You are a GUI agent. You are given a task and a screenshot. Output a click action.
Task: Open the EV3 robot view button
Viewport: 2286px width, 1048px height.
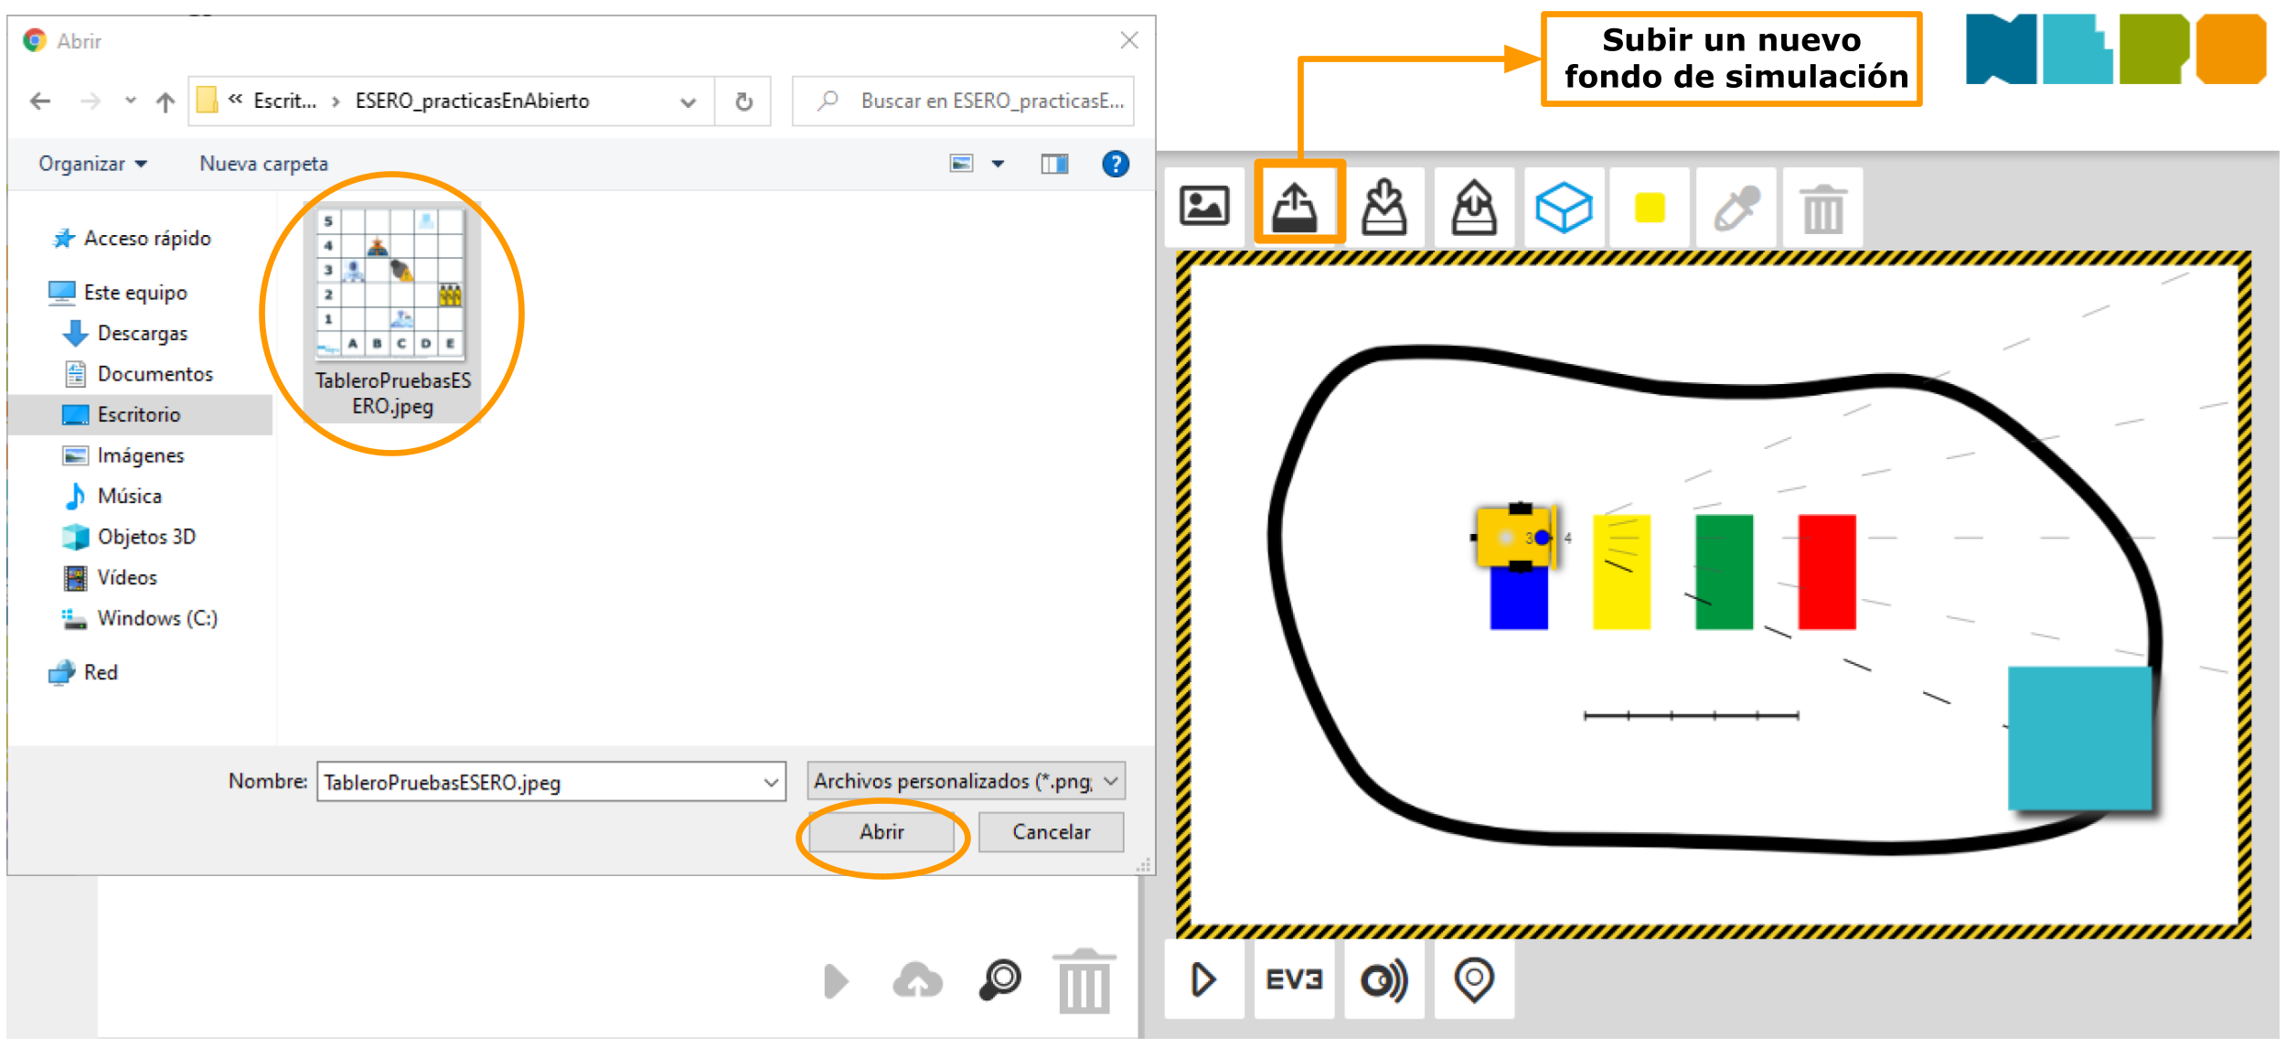1294,979
